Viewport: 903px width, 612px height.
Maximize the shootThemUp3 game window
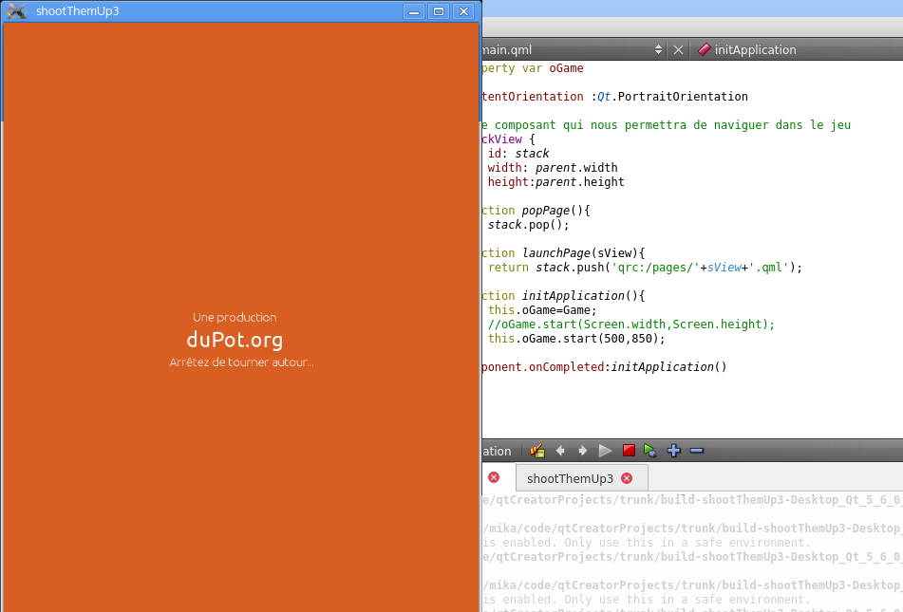coord(438,11)
